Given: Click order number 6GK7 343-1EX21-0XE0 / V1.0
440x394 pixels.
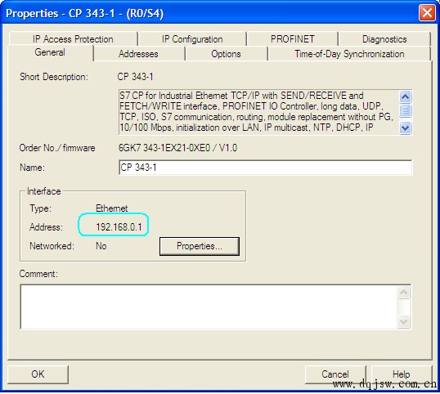Looking at the screenshot, I should (177, 148).
